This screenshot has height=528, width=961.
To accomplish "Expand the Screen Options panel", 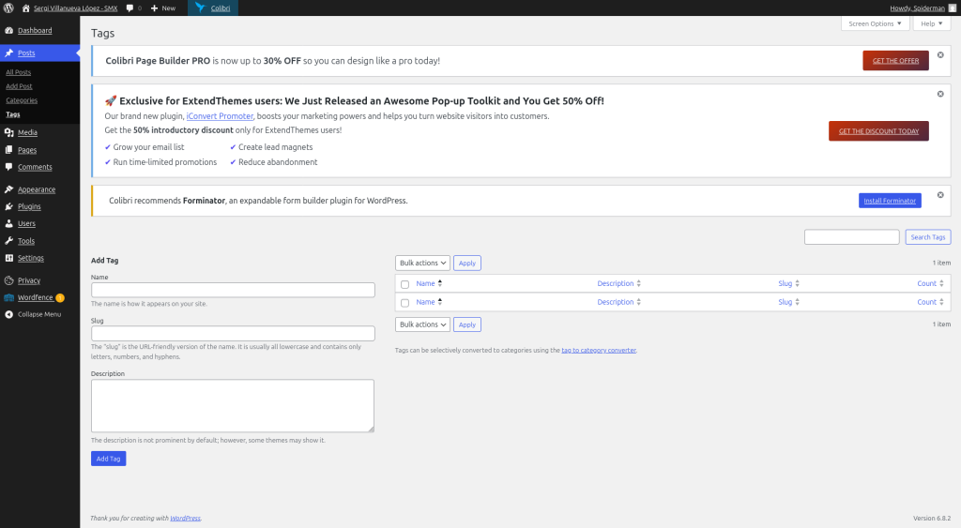I will click(875, 23).
